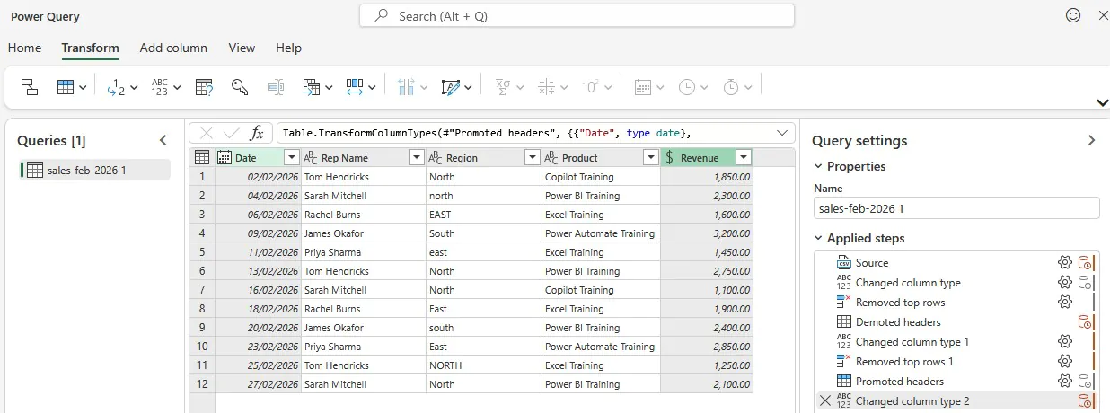Screen dimensions: 1110x413
Task: Click the query Name input field
Action: point(956,208)
